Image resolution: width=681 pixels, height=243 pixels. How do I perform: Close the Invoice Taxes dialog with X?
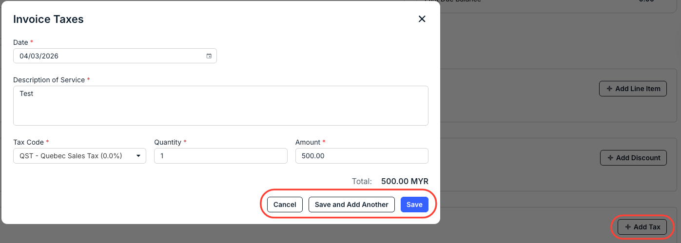(422, 19)
